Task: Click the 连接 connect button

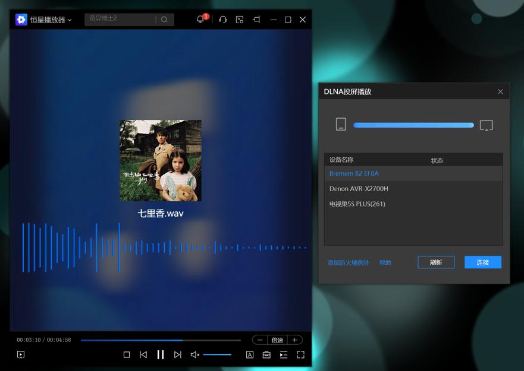Action: [x=482, y=262]
